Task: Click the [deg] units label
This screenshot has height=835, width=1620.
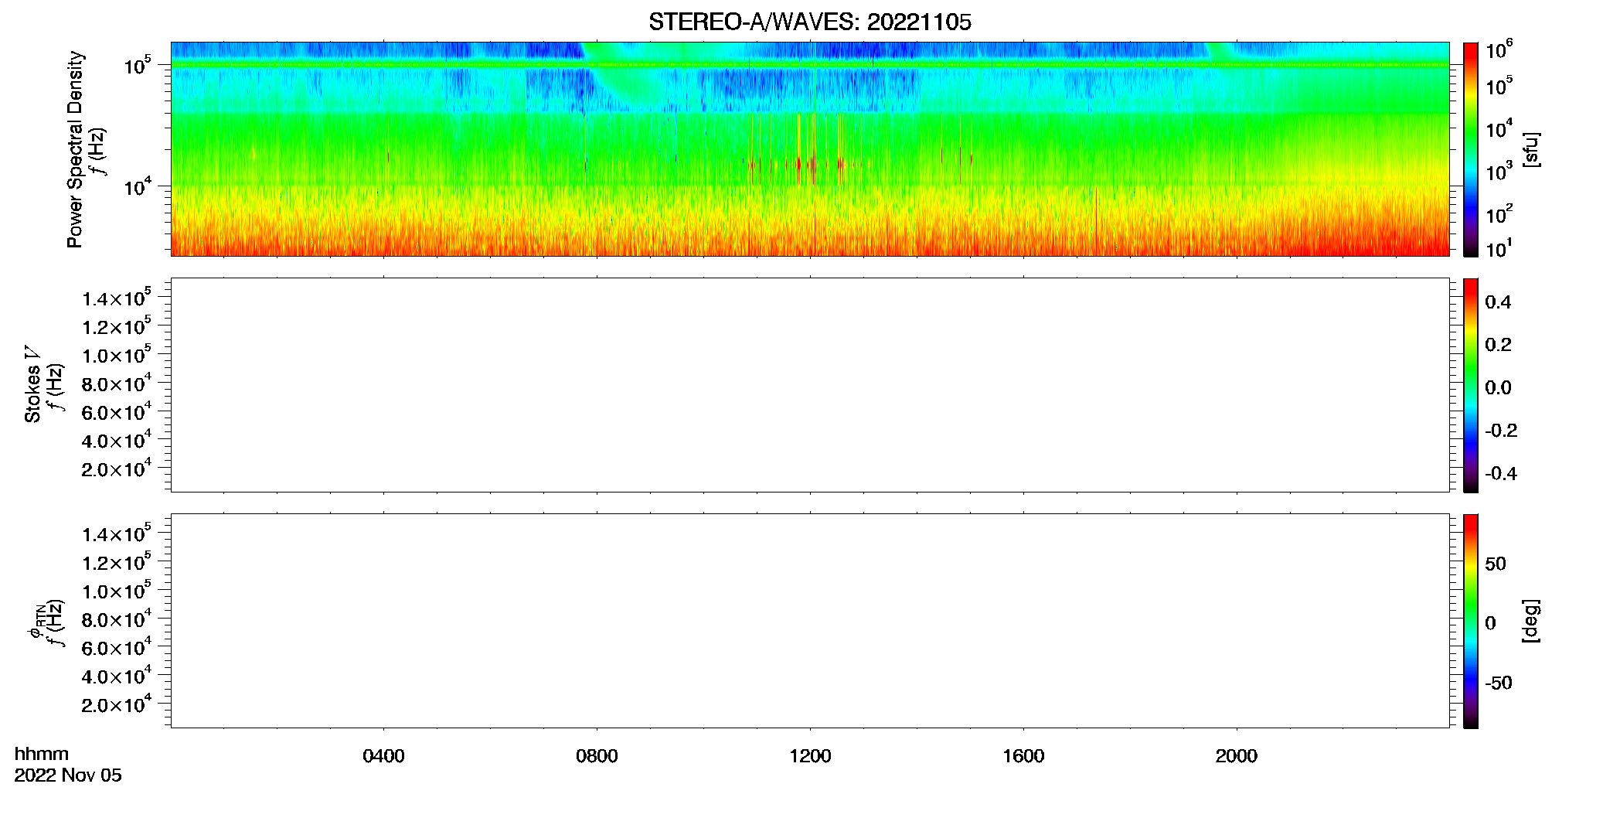Action: 1531,621
